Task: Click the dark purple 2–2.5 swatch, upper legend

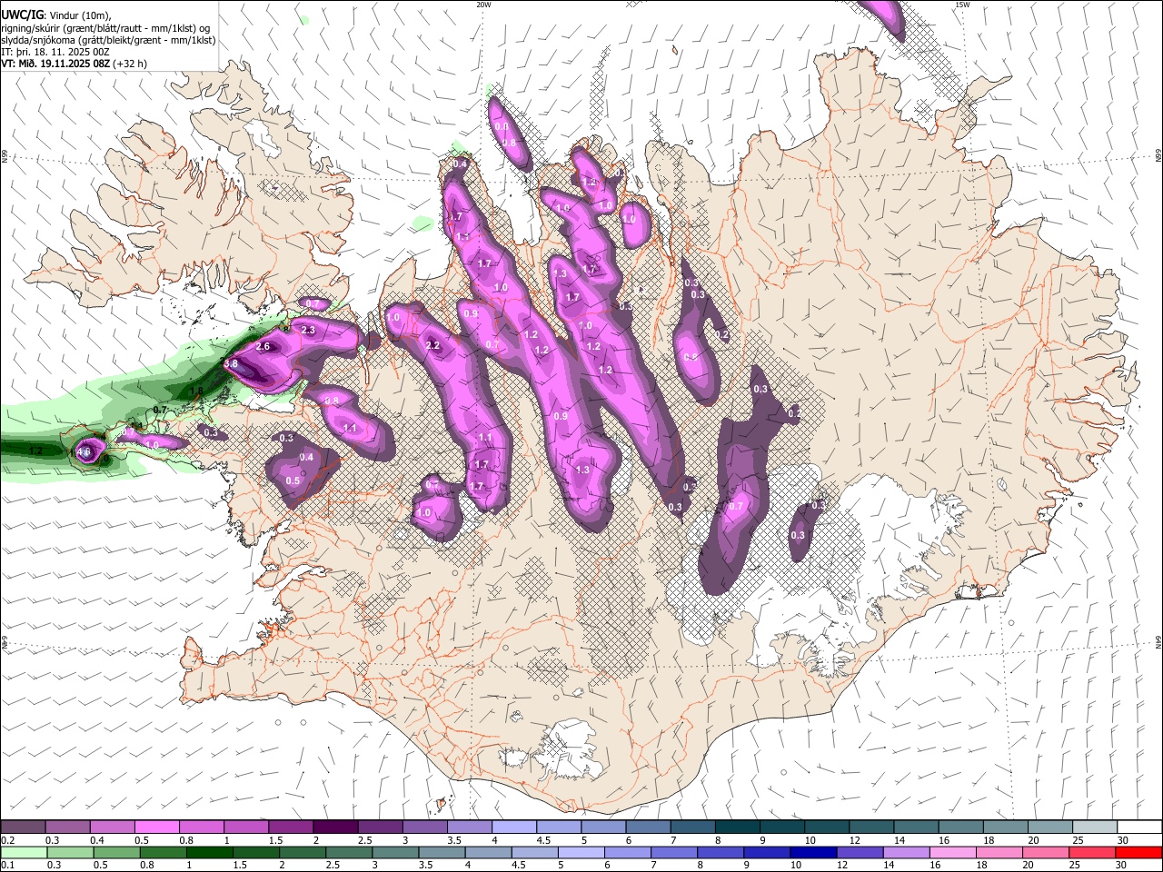Action: coord(335,827)
